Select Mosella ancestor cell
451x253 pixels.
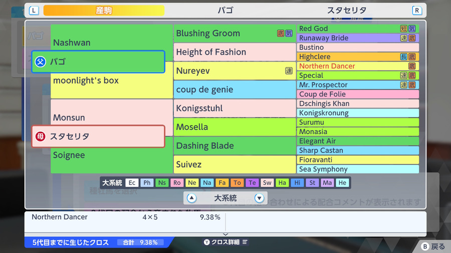[235, 127]
